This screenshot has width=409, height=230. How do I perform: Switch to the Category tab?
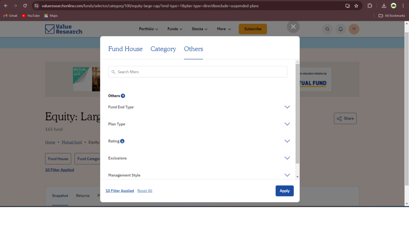163,49
